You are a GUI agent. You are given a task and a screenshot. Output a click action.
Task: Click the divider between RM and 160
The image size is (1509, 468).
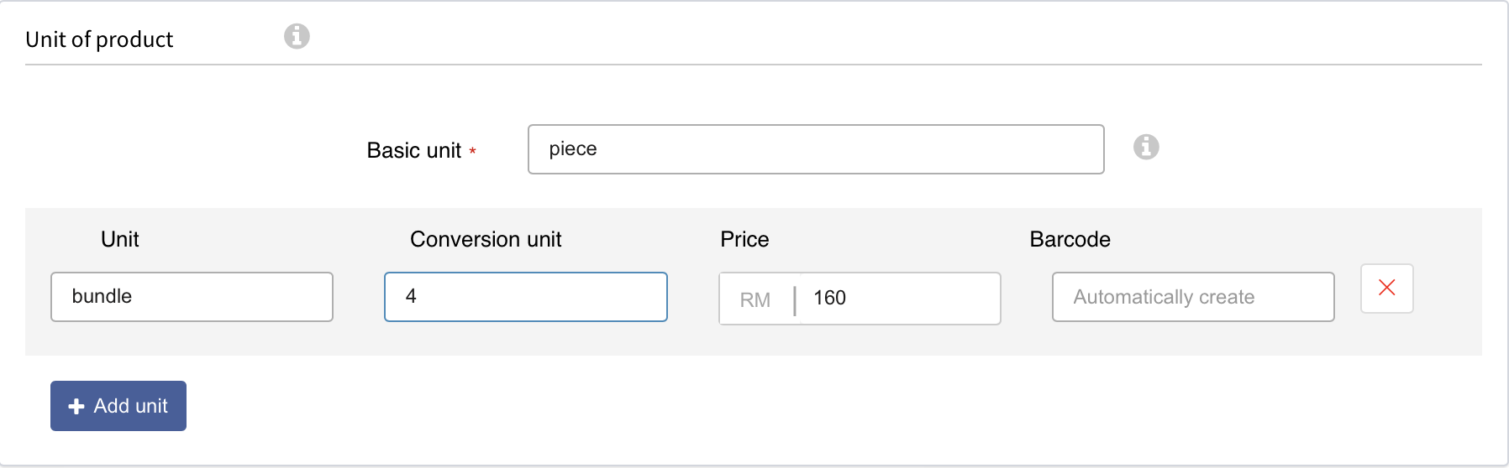(x=795, y=299)
